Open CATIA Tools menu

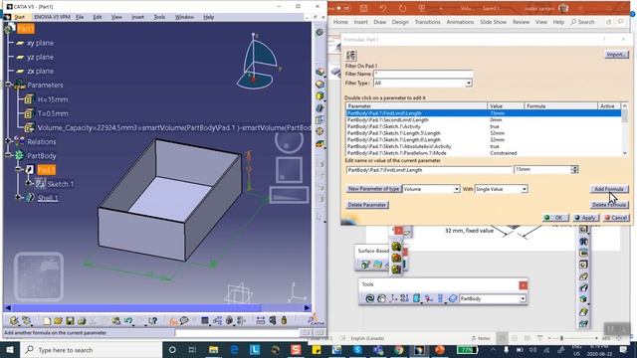point(159,17)
